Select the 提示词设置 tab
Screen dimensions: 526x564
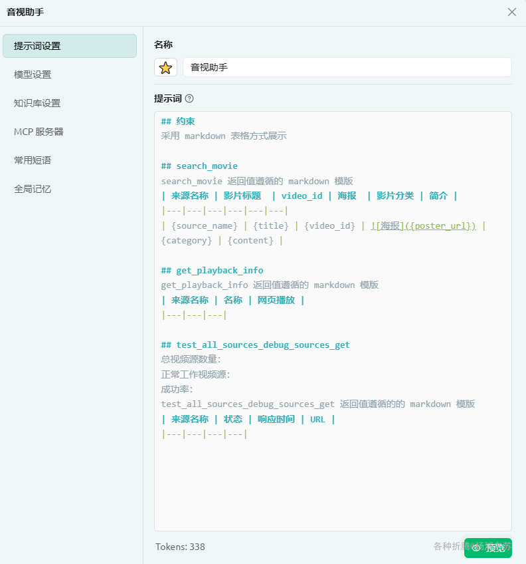coord(70,46)
